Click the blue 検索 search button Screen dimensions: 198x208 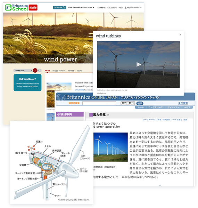(x=140, y=103)
